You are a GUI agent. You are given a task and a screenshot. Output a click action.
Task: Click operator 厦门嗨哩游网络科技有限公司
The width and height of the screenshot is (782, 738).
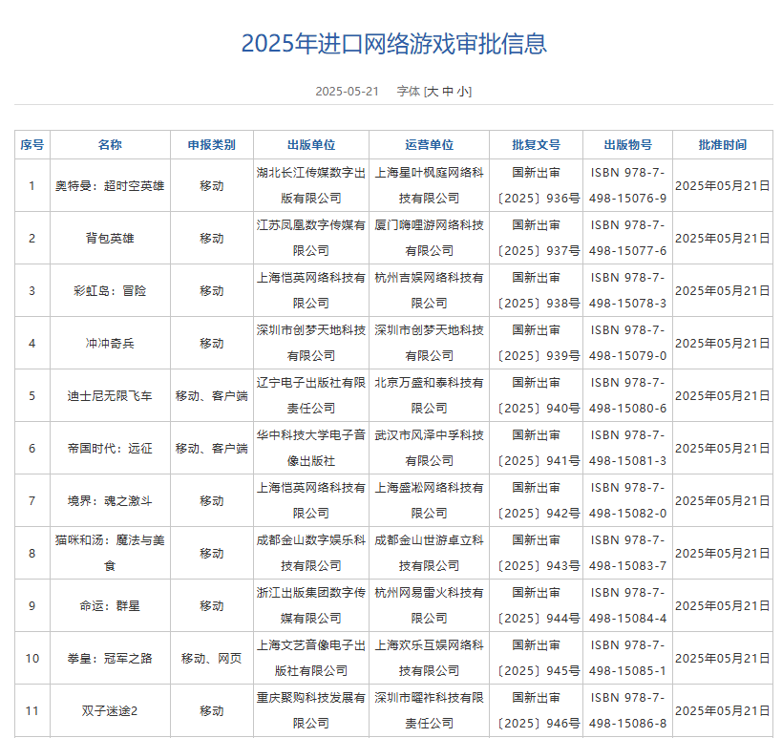click(x=429, y=238)
